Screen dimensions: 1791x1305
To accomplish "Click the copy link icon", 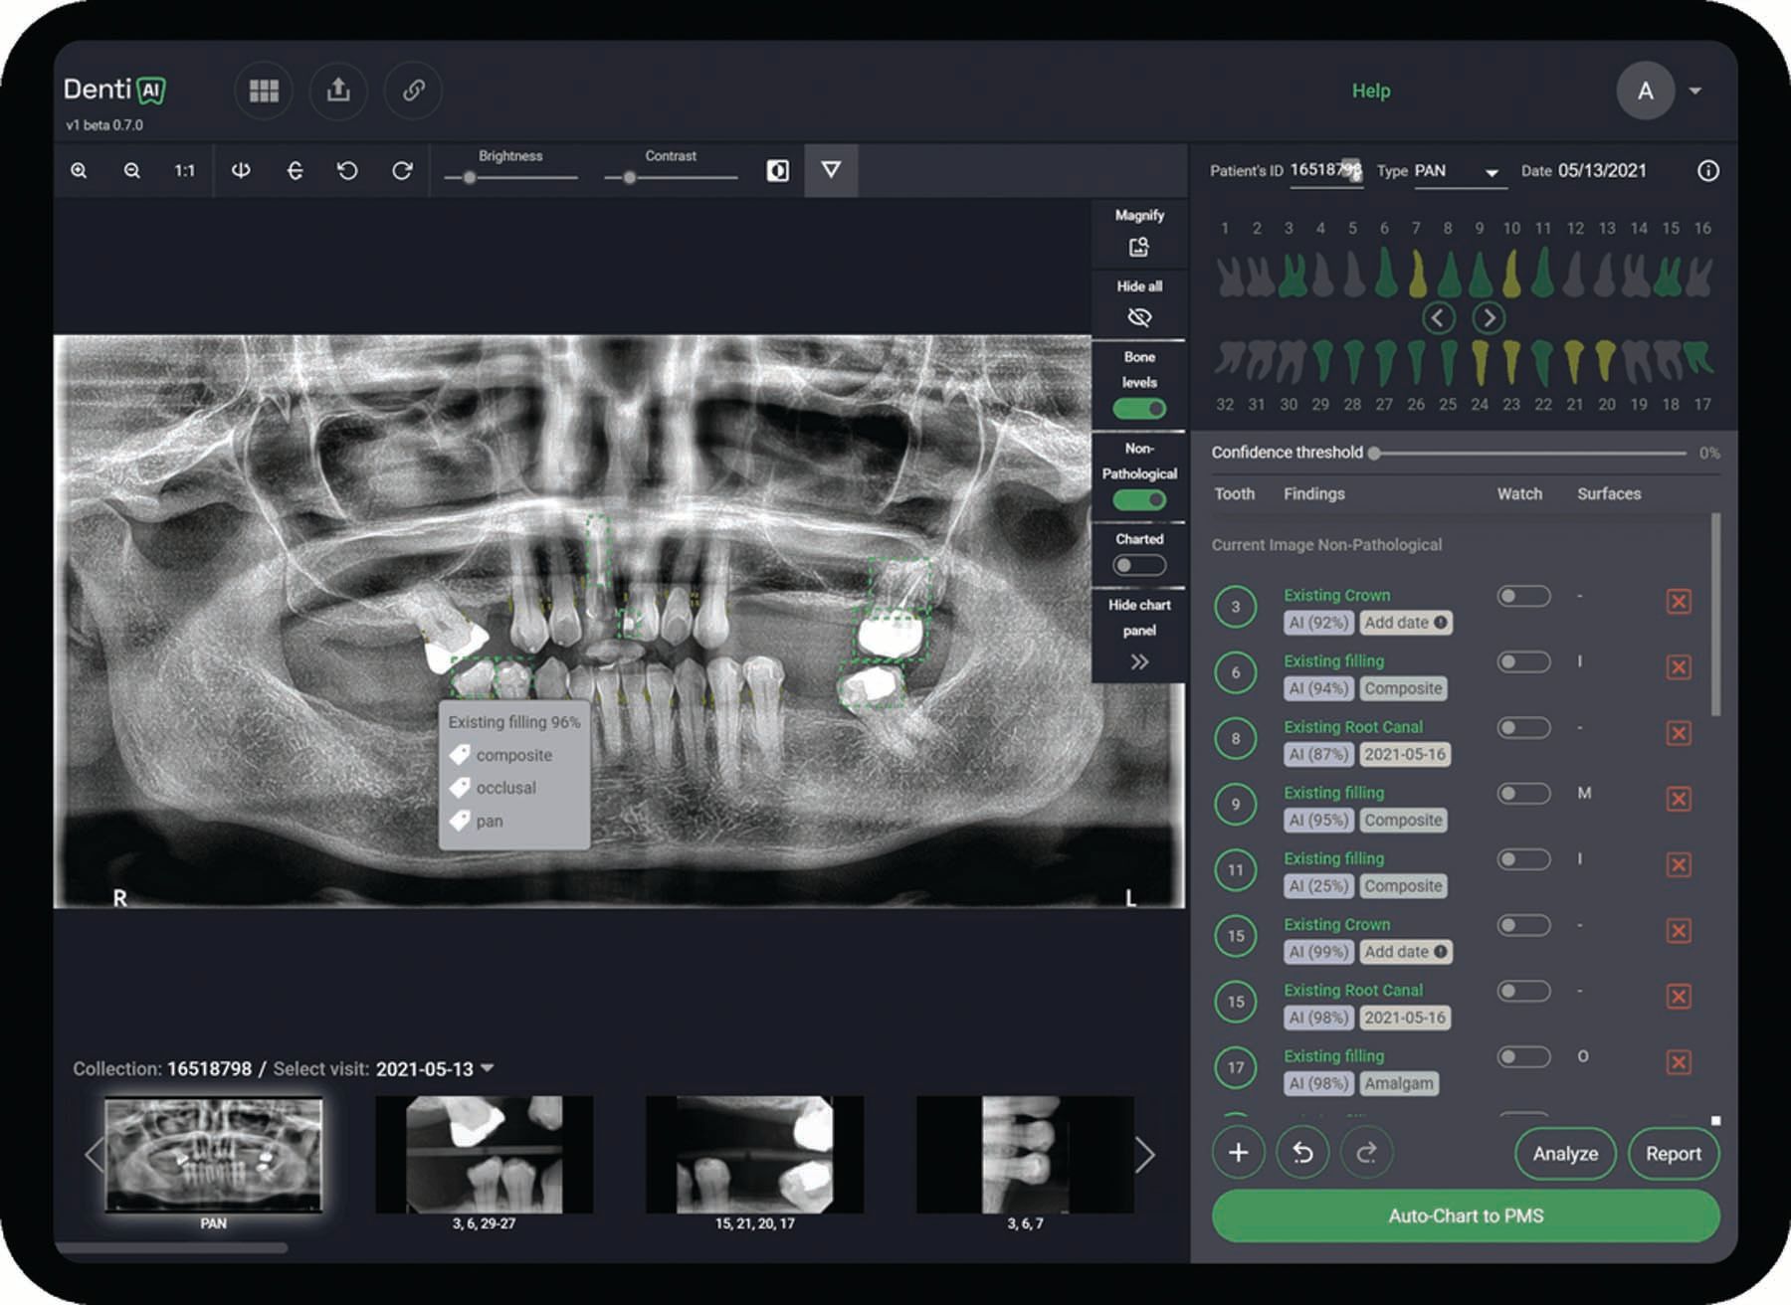I will click(x=413, y=92).
